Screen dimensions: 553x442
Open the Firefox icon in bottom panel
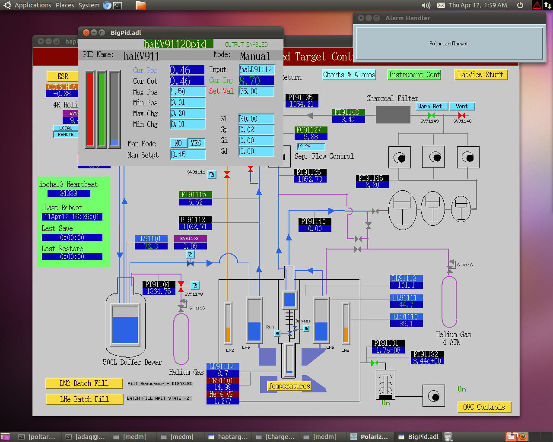point(523,436)
